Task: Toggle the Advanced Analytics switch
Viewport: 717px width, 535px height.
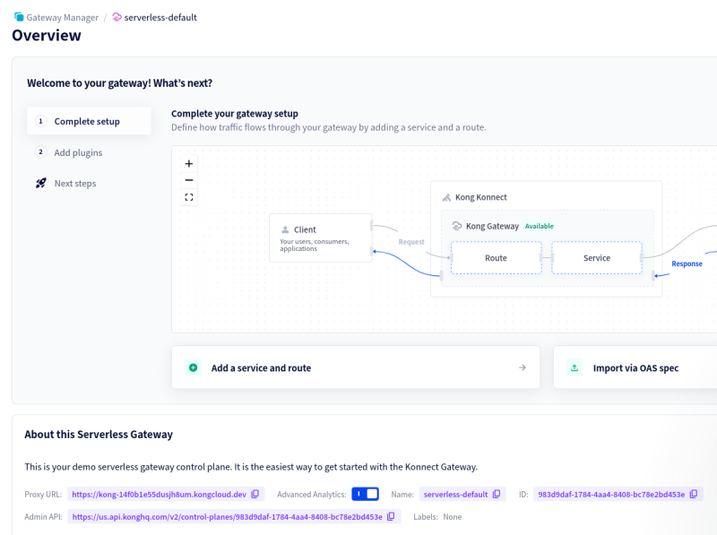Action: pos(365,494)
